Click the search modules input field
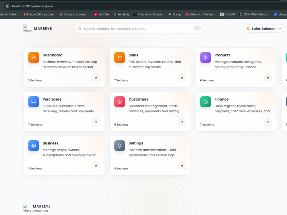Image resolution: width=287 pixels, height=215 pixels. coord(139,29)
